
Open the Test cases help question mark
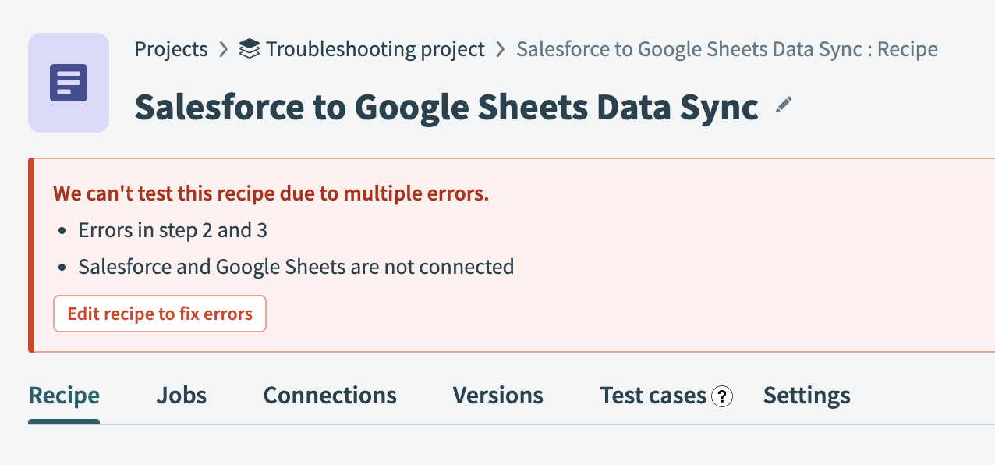722,396
